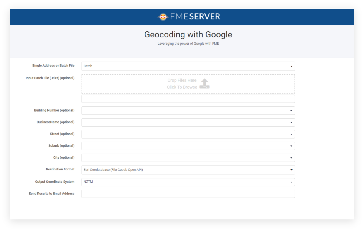Viewport: 364px width, 231px height.
Task: Open Single Address or Batch File dropdown
Action: coord(188,66)
